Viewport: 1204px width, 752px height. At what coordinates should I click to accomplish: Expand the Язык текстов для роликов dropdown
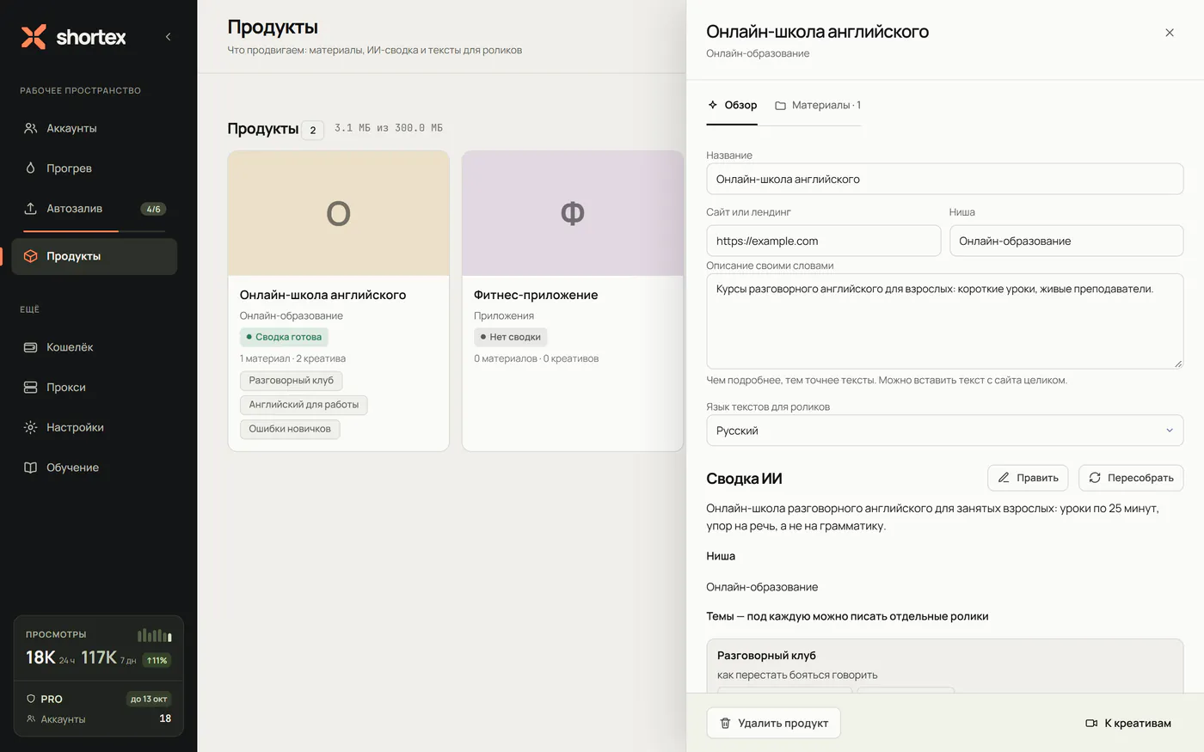(x=944, y=431)
